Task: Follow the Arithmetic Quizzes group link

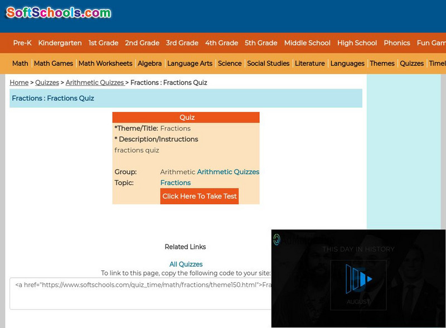Action: (x=228, y=172)
